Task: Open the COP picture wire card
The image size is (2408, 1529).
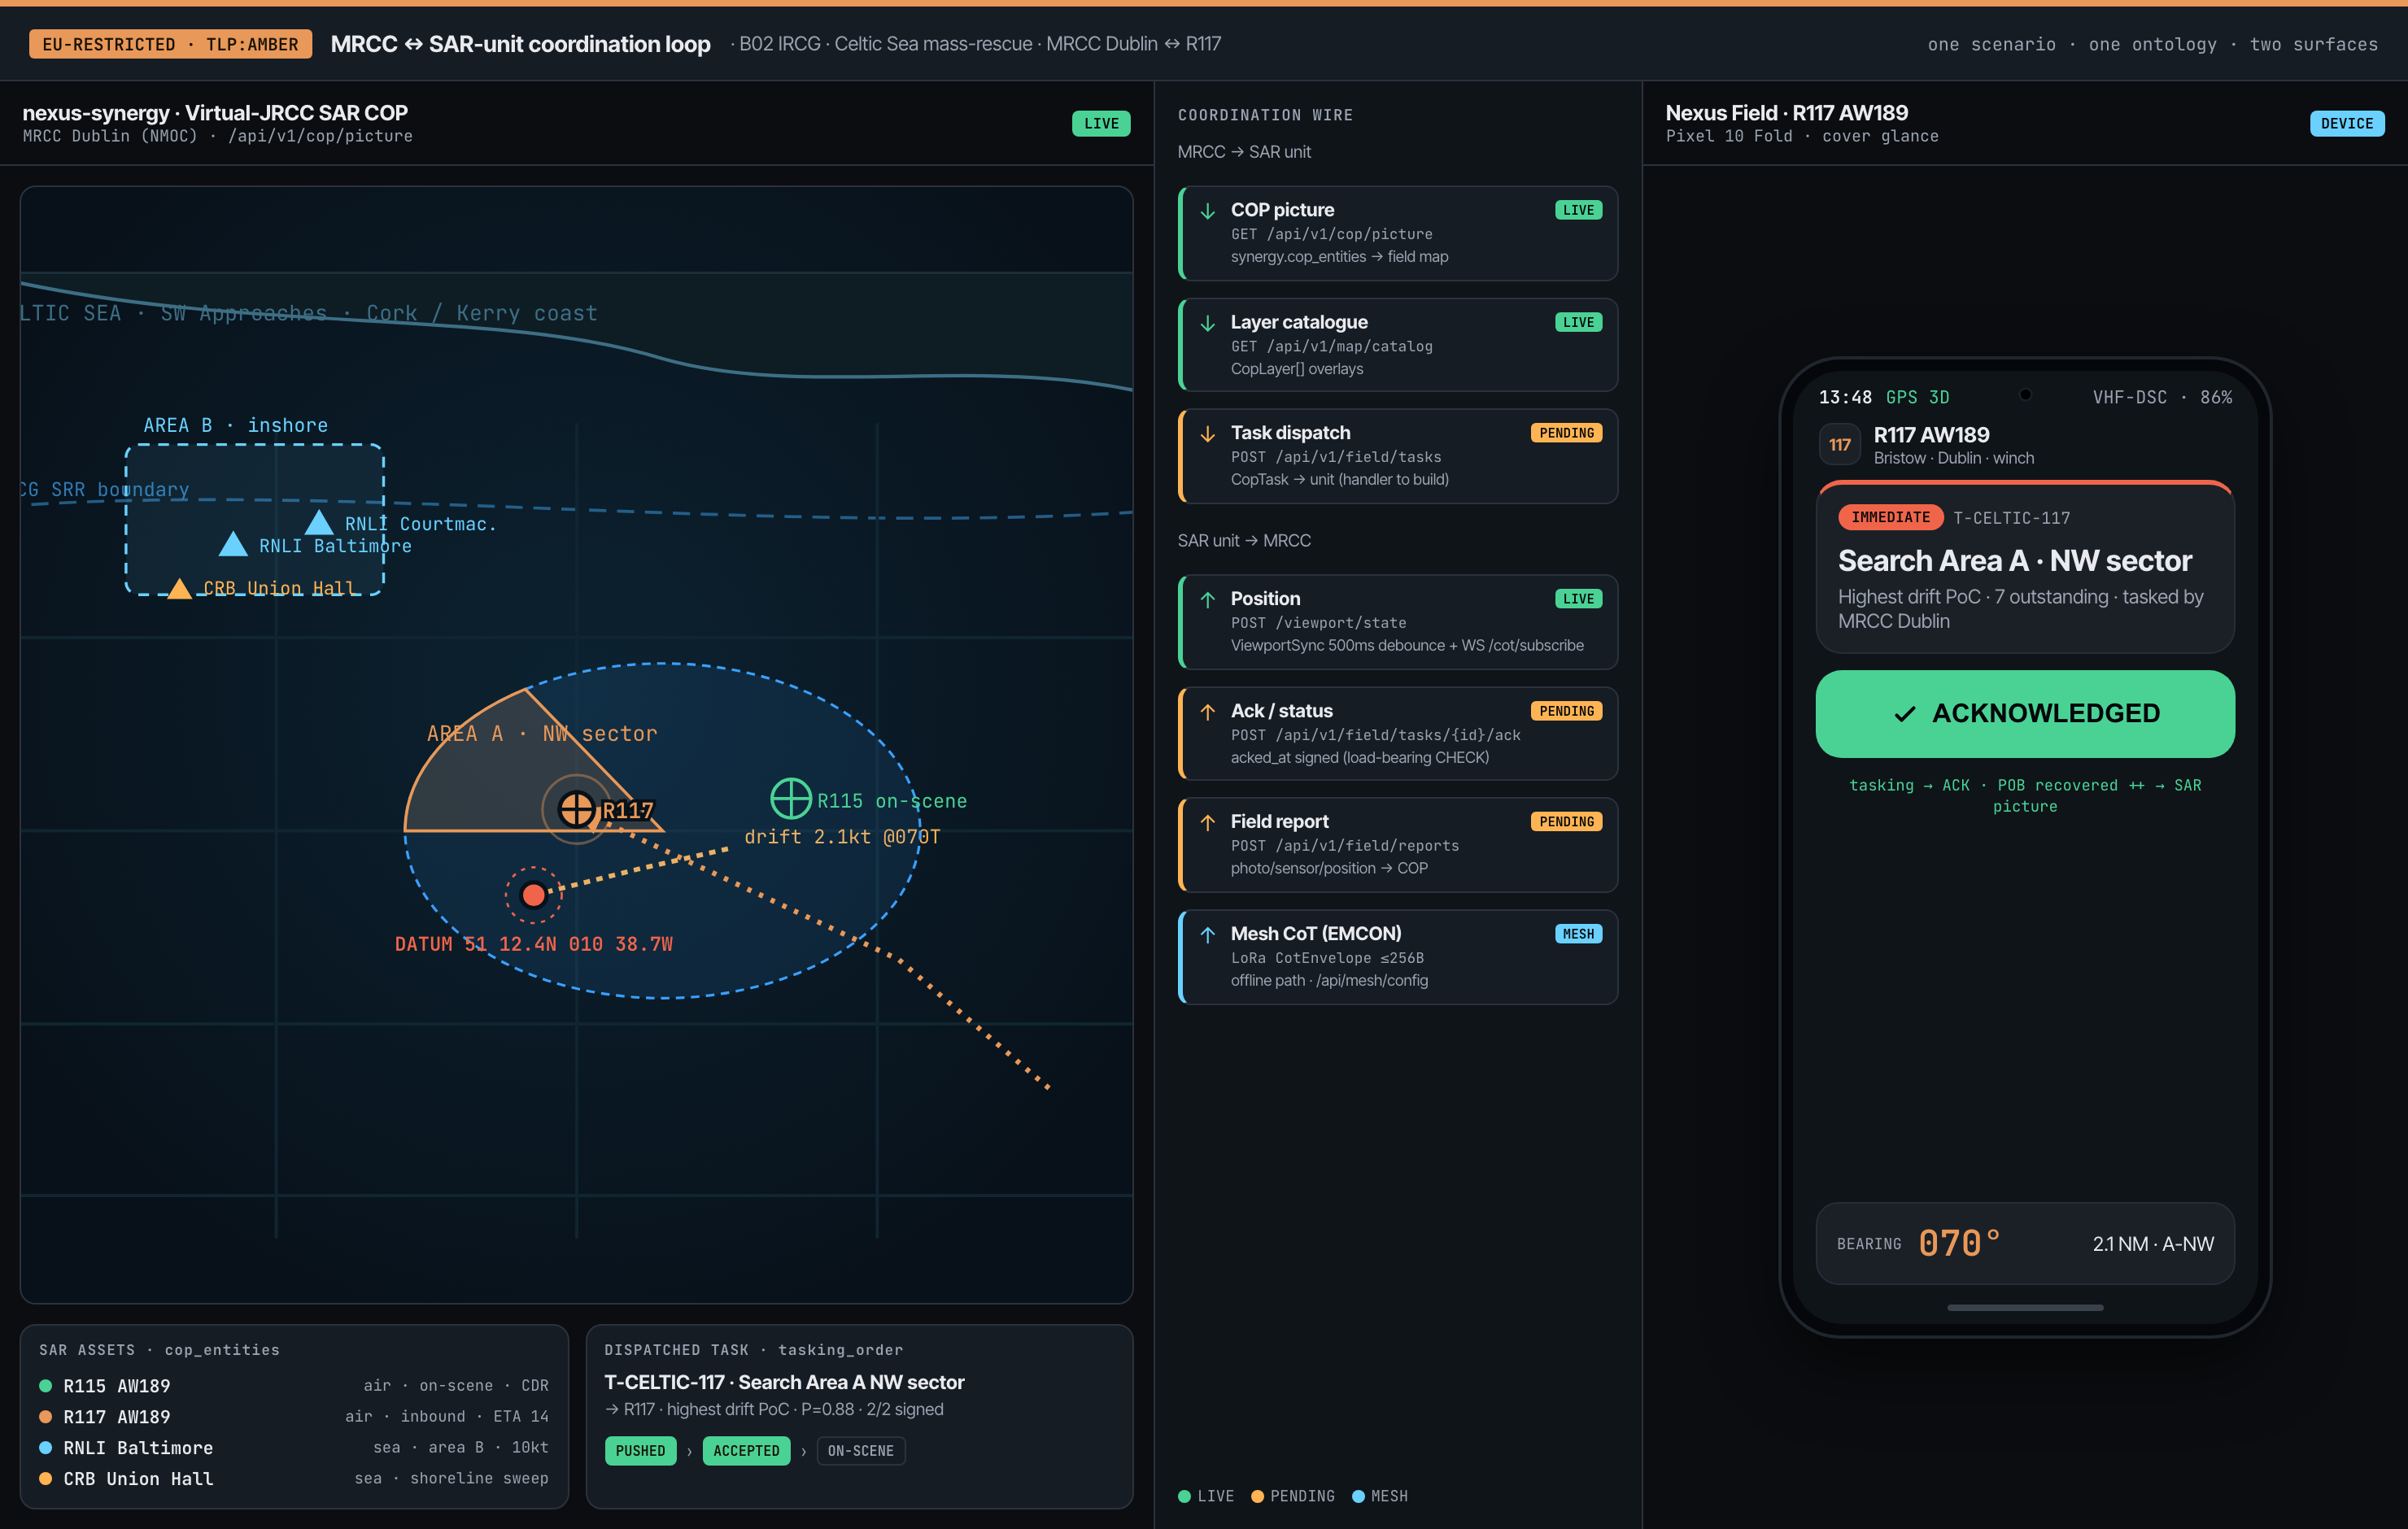Action: point(1398,233)
